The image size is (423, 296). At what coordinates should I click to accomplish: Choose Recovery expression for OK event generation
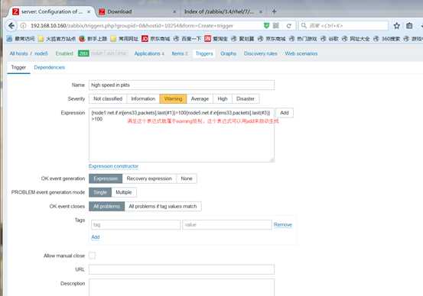pyautogui.click(x=149, y=179)
